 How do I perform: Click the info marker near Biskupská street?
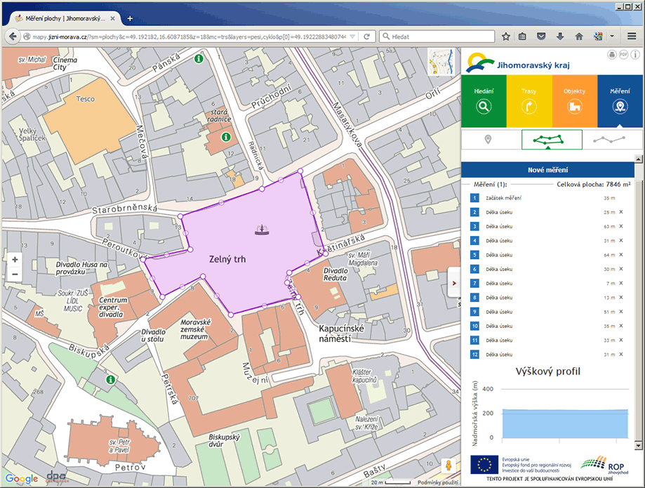click(x=110, y=379)
